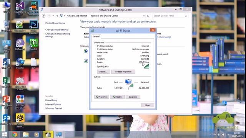The width and height of the screenshot is (246, 138).
Task: Expand the address bar history dropdown
Action: (x=144, y=16)
